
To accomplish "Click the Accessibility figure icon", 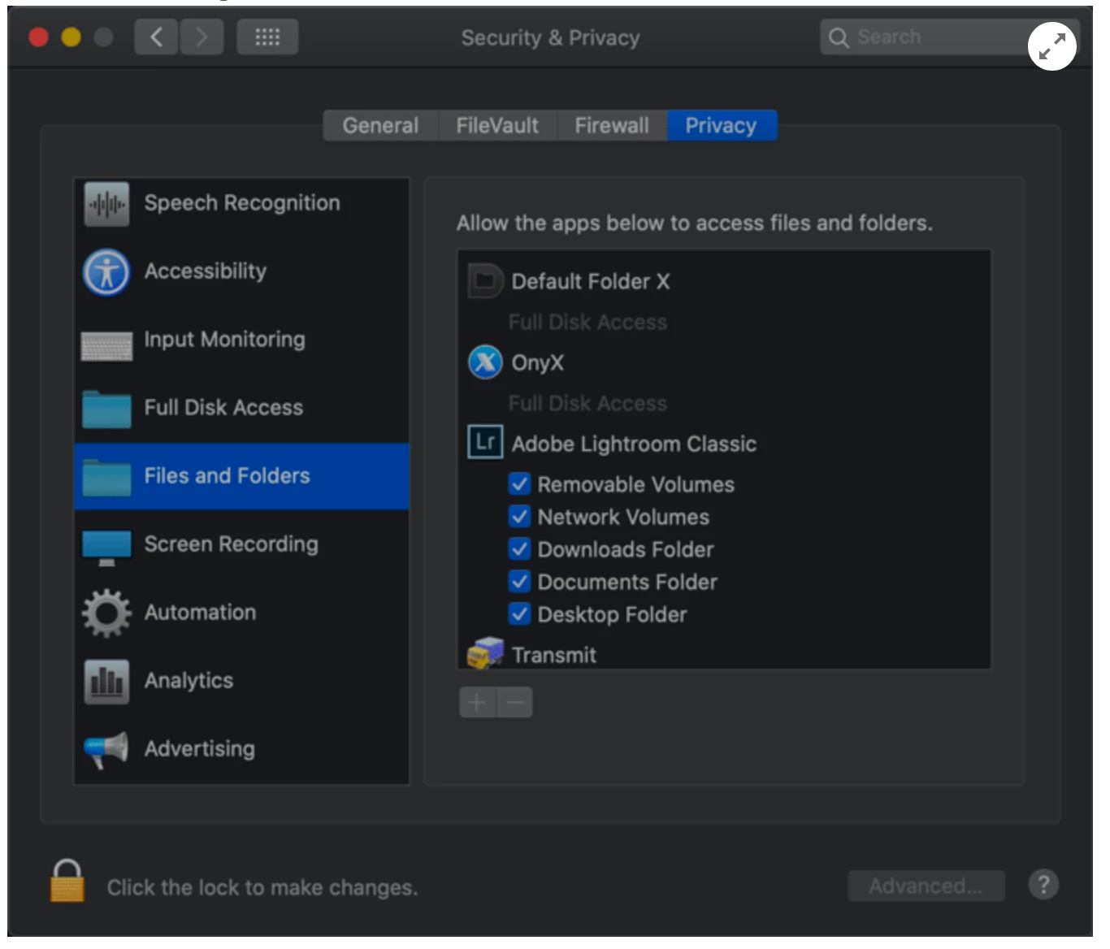I will [106, 272].
